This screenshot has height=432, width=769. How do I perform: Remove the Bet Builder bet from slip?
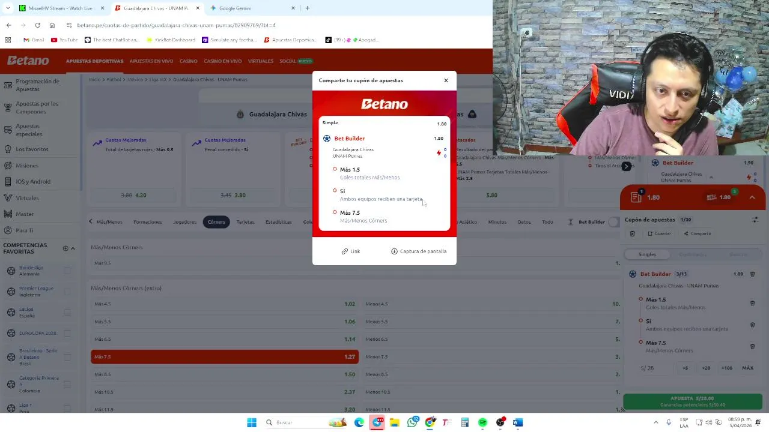(x=752, y=274)
